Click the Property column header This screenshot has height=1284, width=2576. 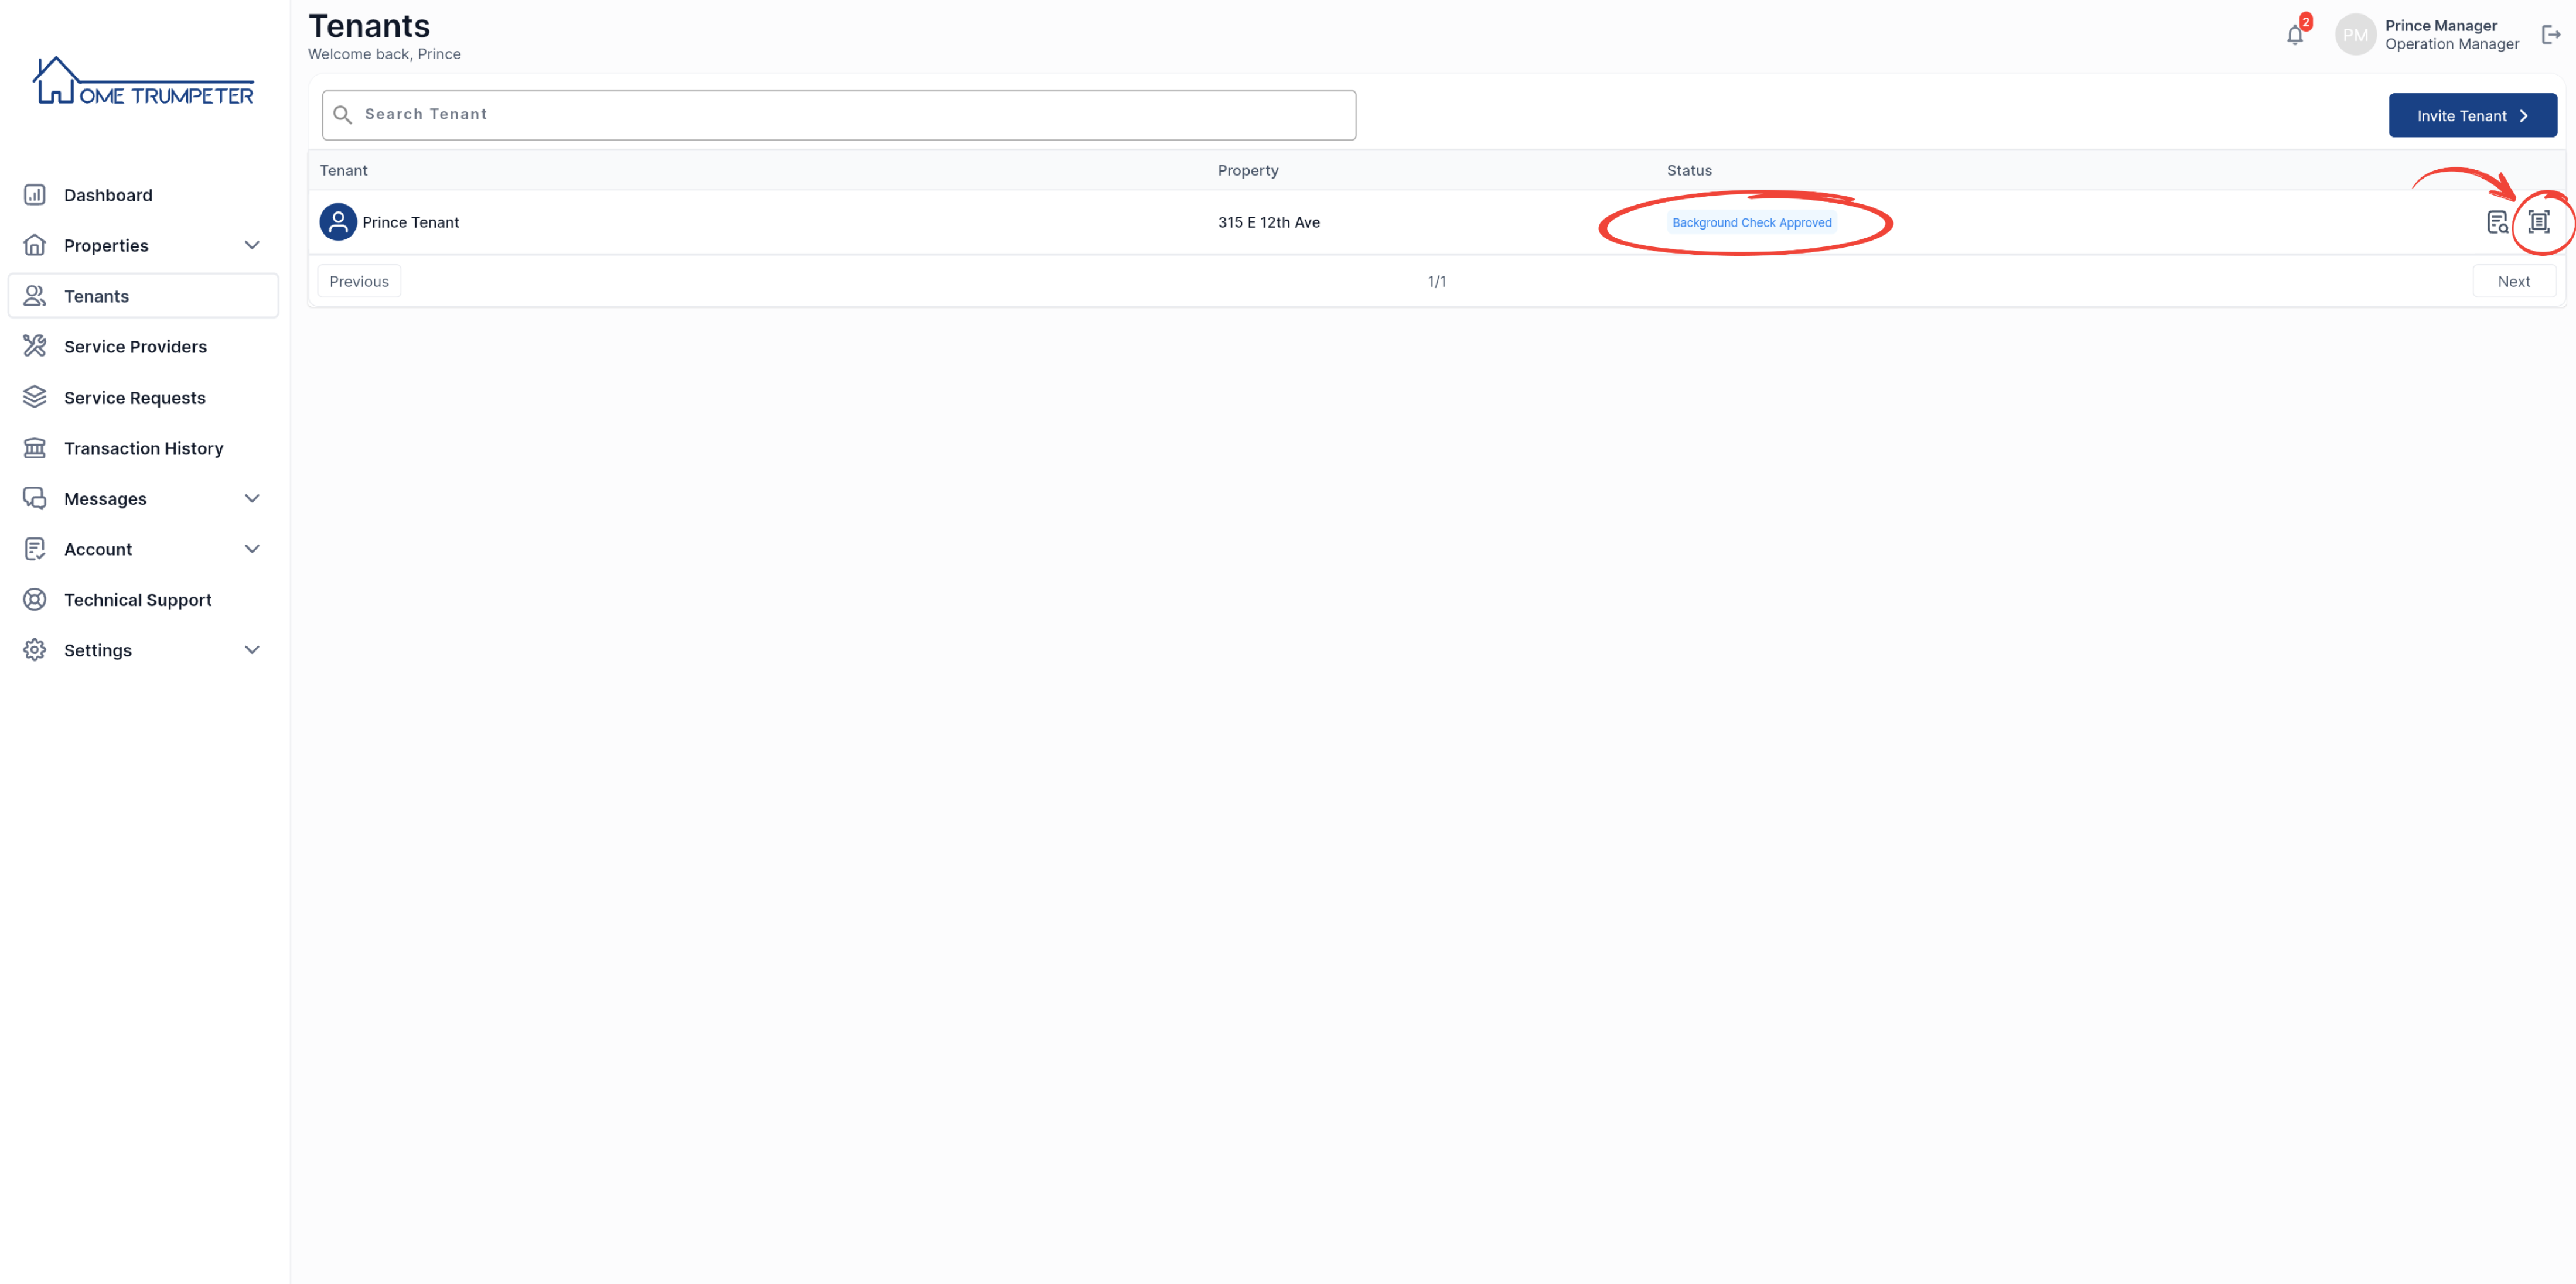pyautogui.click(x=1248, y=171)
